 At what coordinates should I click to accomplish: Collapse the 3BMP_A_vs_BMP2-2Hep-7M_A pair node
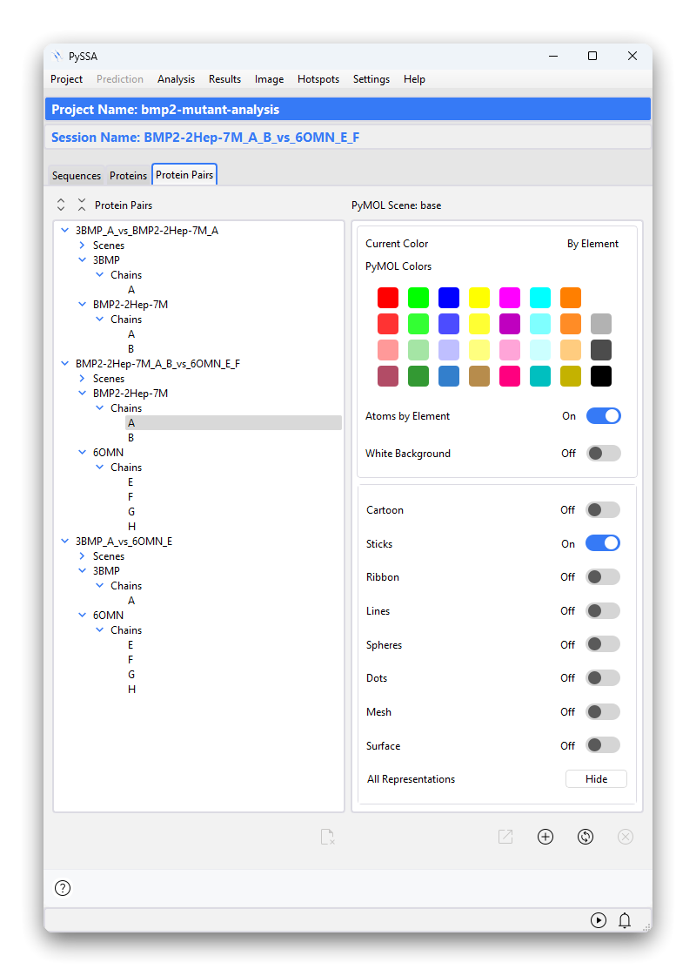[x=64, y=231]
